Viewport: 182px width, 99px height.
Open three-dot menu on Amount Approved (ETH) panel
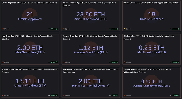pyautogui.click(x=110, y=29)
